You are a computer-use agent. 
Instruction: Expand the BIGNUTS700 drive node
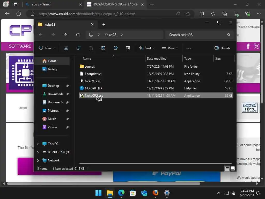[38, 152]
